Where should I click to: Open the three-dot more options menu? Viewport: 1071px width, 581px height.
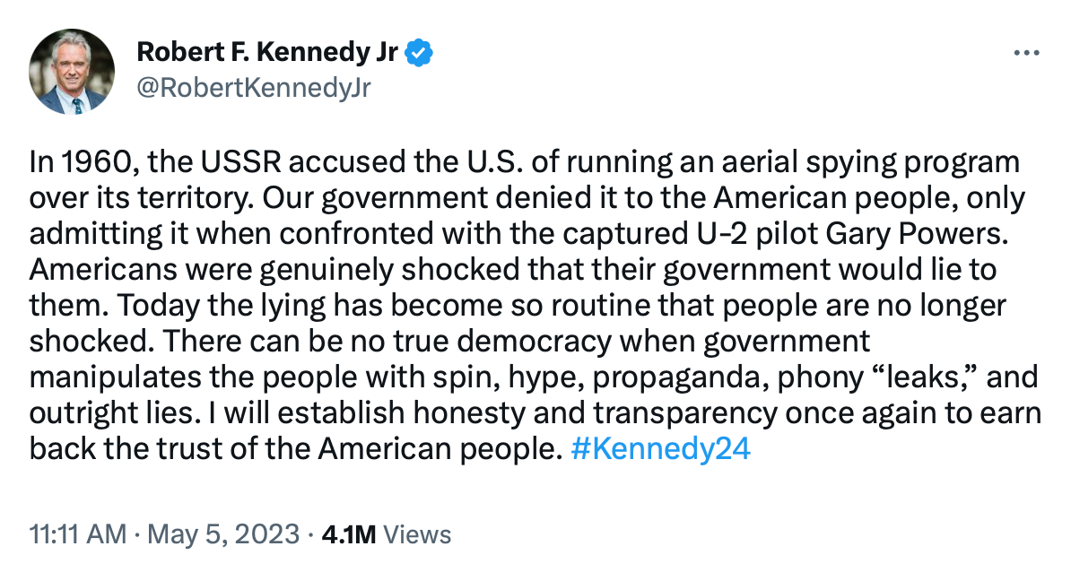[x=1025, y=53]
